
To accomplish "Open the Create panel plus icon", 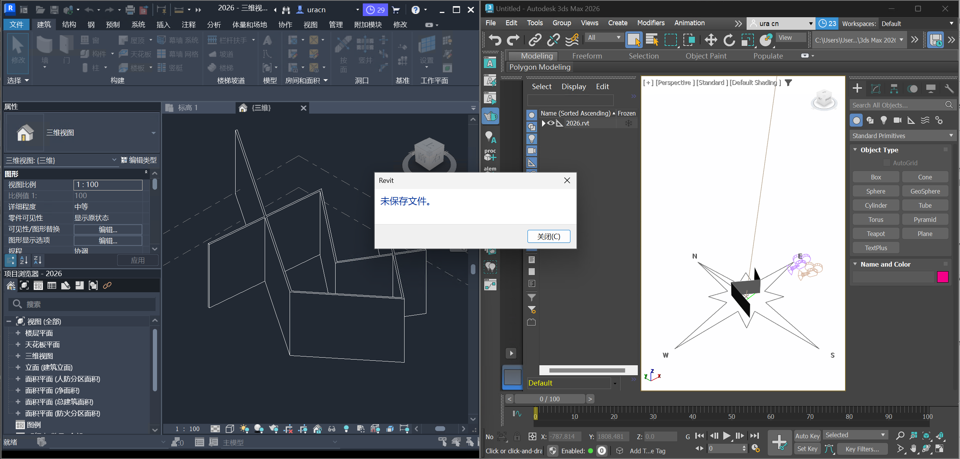I will [857, 89].
